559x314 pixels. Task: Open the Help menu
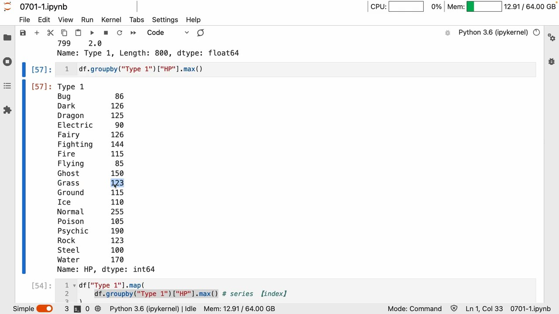(x=193, y=20)
